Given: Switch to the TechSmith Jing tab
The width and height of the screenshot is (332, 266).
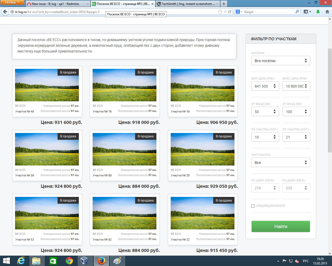Looking at the screenshot, I should point(186,4).
